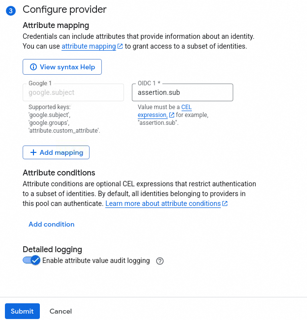Cancel the provider setup
Image resolution: width=307 pixels, height=320 pixels.
click(61, 311)
